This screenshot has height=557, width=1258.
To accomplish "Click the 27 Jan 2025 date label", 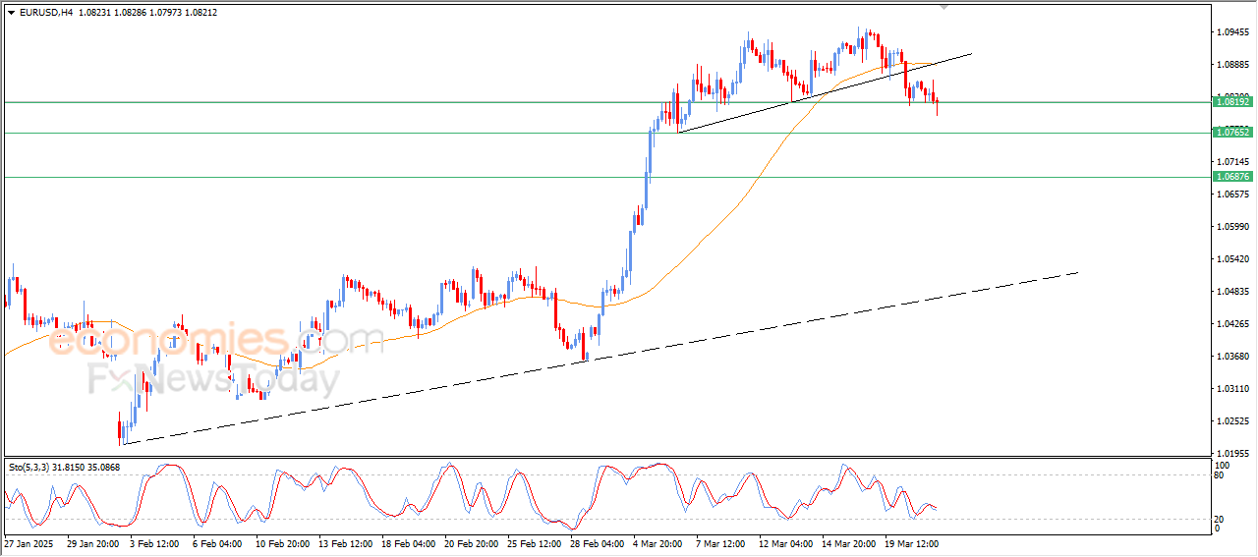I will click(27, 543).
